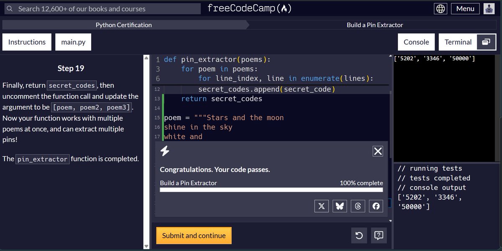The image size is (502, 251).
Task: Click '// running tests' console line
Action: [x=430, y=169]
